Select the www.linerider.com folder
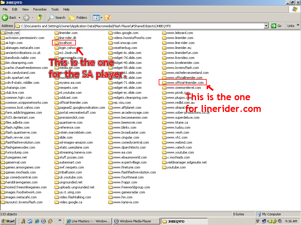301x225 pixels. coord(178,38)
